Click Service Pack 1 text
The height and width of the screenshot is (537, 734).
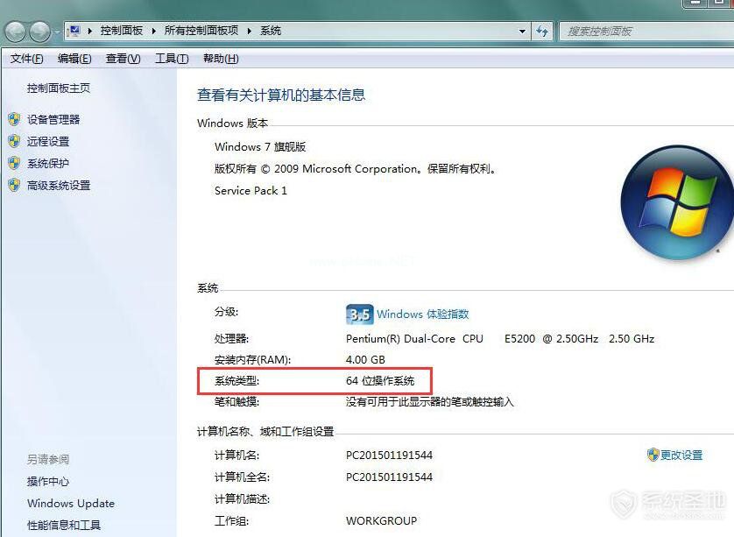coord(251,191)
